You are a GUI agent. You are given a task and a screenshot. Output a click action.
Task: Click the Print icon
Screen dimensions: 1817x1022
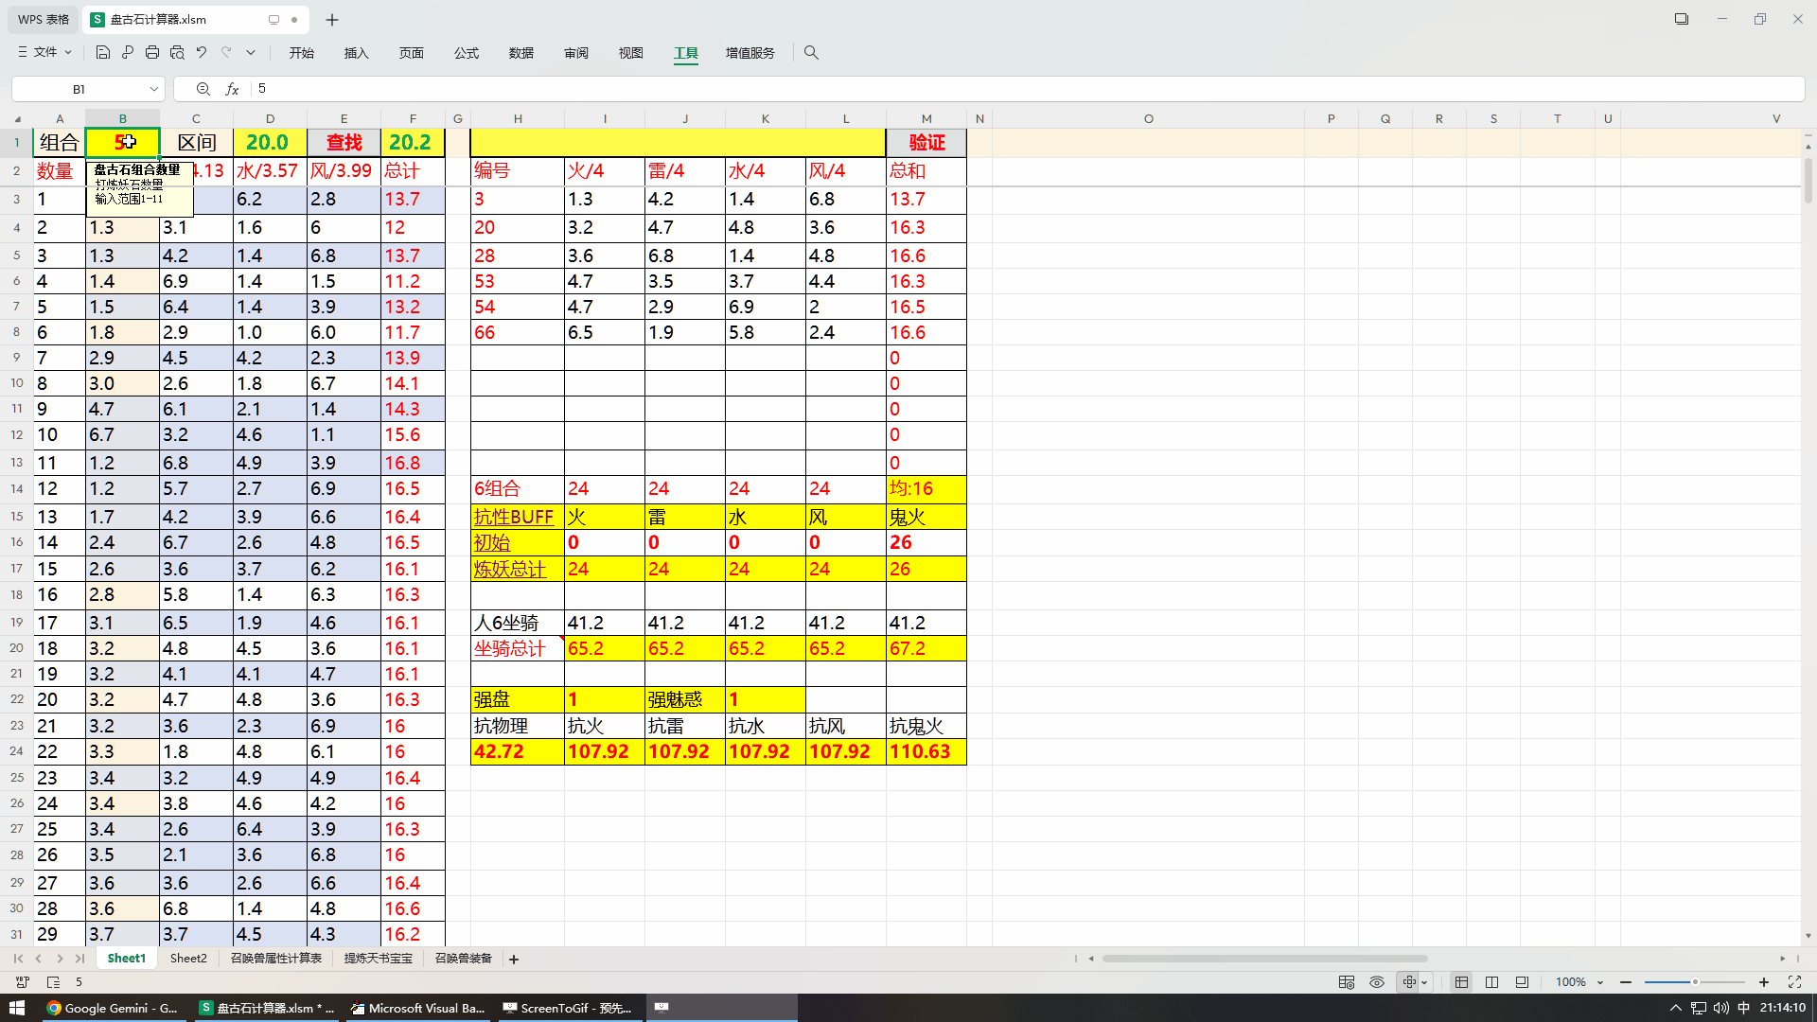(x=152, y=53)
